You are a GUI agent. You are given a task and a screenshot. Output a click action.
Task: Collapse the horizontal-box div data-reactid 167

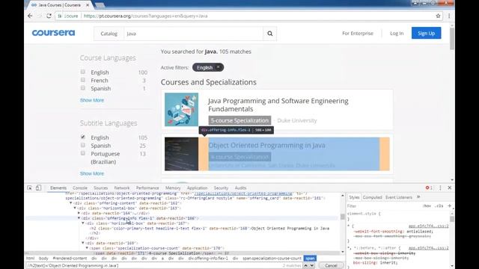tap(83, 223)
